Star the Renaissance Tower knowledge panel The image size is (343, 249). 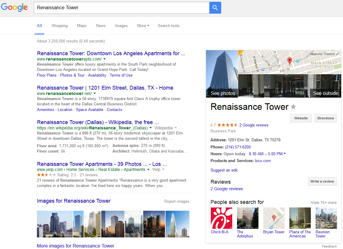[293, 107]
